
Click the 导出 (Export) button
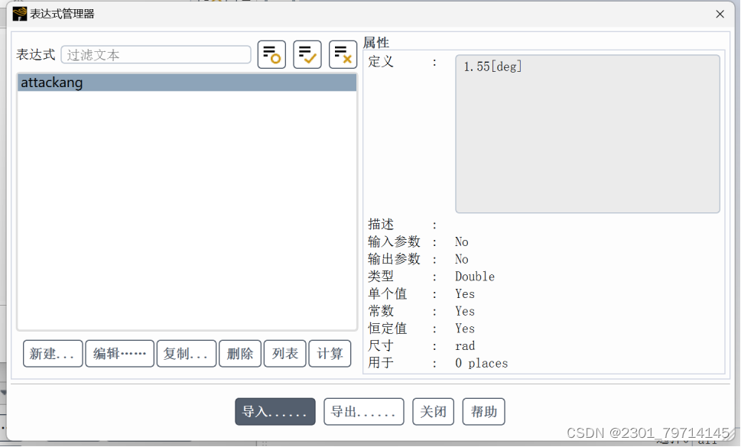[x=364, y=411]
